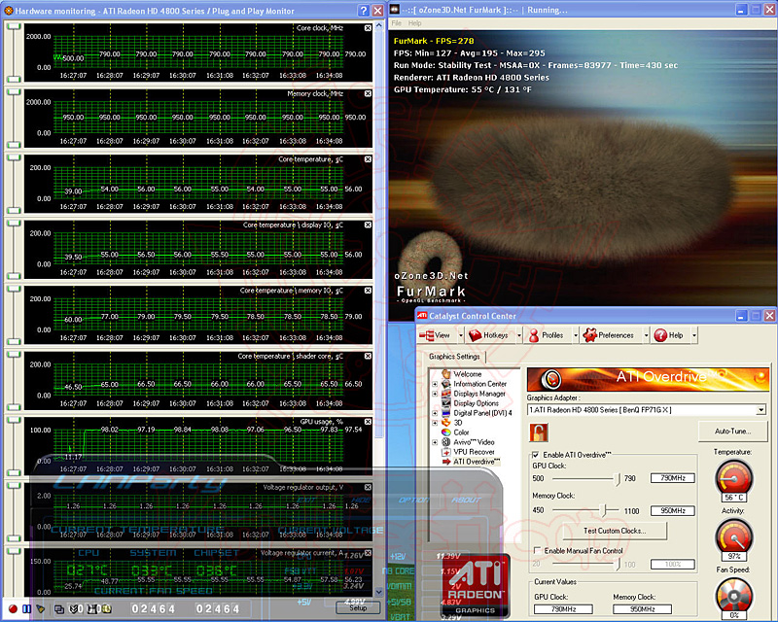The height and width of the screenshot is (622, 778).
Task: Click the Preferences toolbar button
Action: [609, 335]
